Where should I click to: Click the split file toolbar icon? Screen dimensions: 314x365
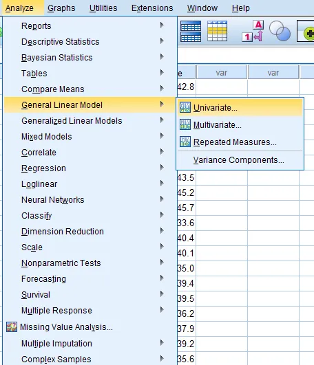coord(191,31)
